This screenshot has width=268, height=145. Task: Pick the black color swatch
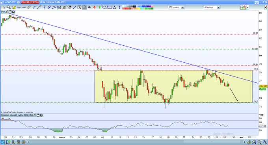(x=134, y=6)
